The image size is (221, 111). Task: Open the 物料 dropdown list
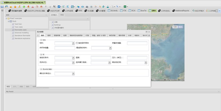pos(73,43)
